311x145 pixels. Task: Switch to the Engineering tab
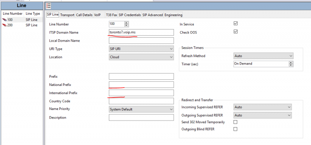(173, 15)
